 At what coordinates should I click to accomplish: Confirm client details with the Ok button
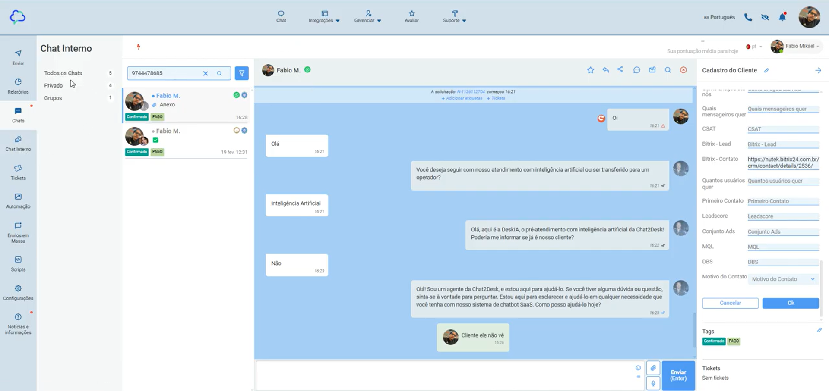(x=790, y=303)
